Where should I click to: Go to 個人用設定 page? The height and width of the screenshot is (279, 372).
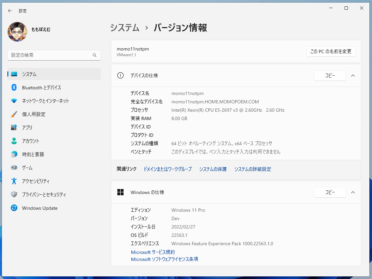point(34,114)
